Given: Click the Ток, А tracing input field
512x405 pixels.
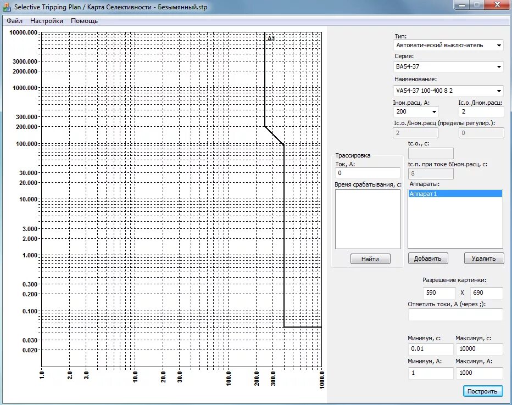Looking at the screenshot, I should click(x=368, y=173).
